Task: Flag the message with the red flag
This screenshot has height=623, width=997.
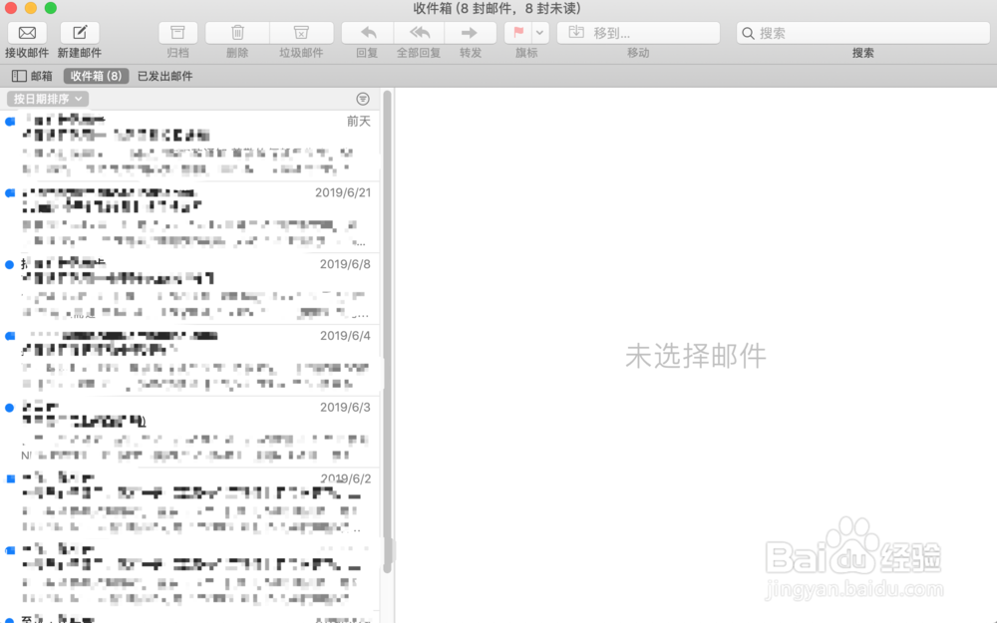Action: tap(518, 33)
